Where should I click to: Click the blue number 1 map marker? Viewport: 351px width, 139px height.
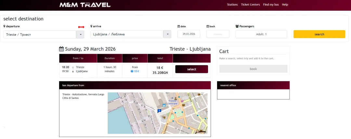pyautogui.click(x=159, y=111)
